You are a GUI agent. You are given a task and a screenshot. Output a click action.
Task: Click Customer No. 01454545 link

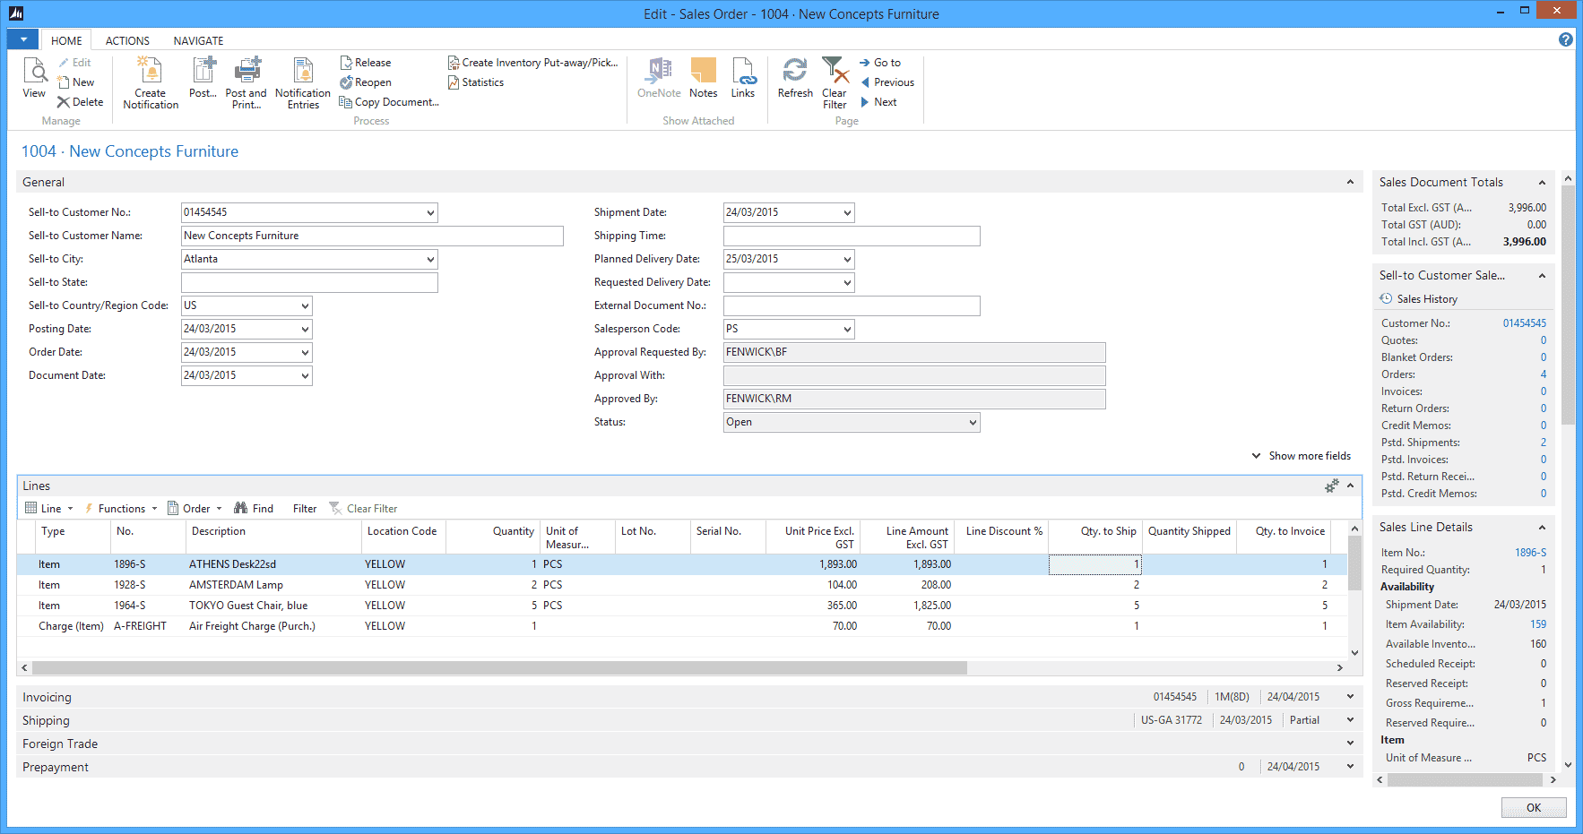point(1525,323)
